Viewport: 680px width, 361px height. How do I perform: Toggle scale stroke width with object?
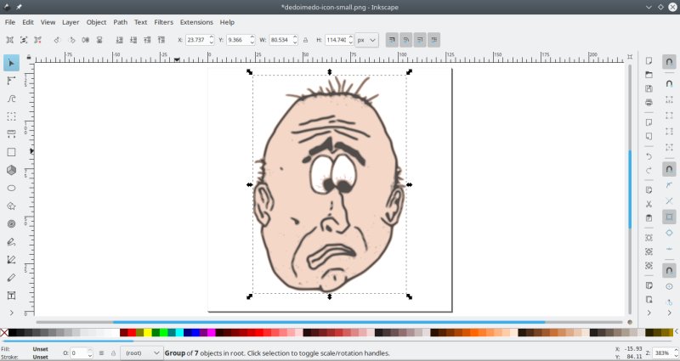391,40
